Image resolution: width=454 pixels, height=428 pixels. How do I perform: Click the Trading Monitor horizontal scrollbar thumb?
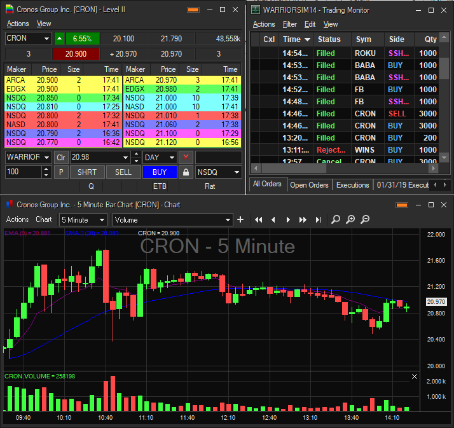[294, 169]
